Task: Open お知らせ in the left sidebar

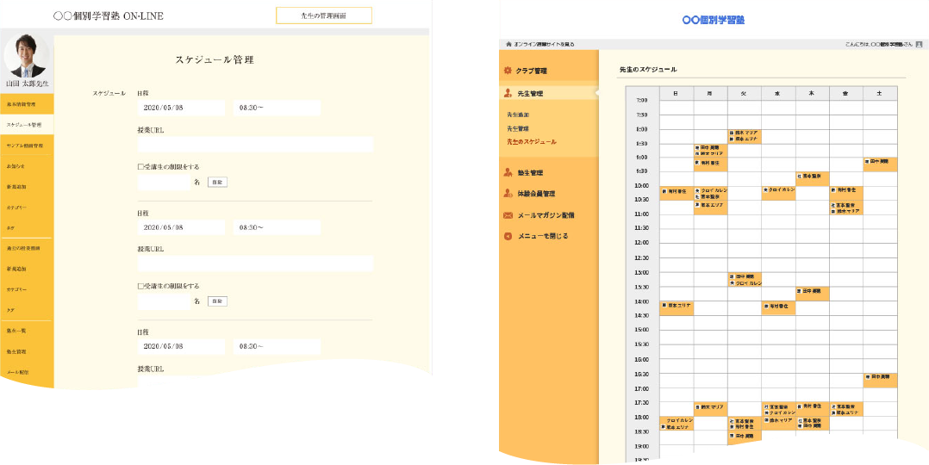Action: 26,166
